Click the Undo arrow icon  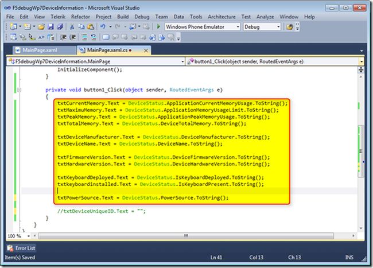tap(102, 26)
